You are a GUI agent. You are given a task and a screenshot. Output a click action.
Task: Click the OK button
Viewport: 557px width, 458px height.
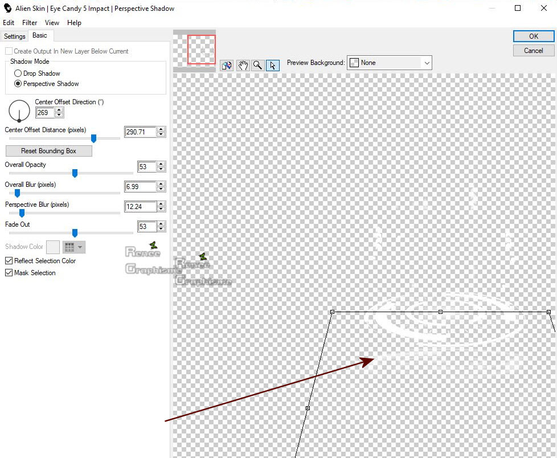click(x=534, y=36)
